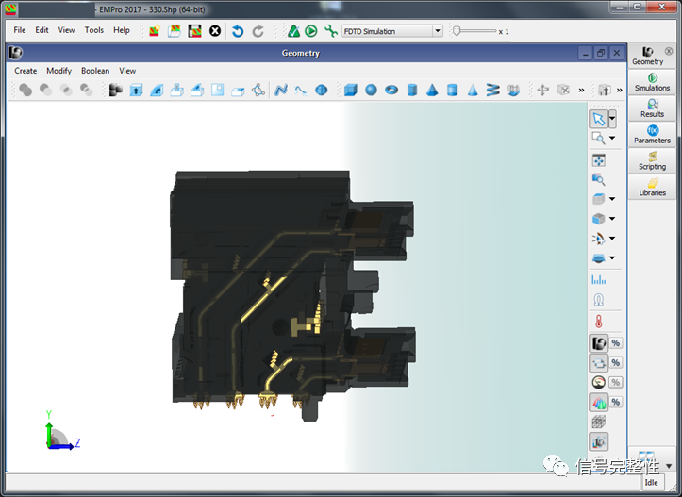This screenshot has height=497, width=682.
Task: Open the Tools menu
Action: tap(94, 30)
